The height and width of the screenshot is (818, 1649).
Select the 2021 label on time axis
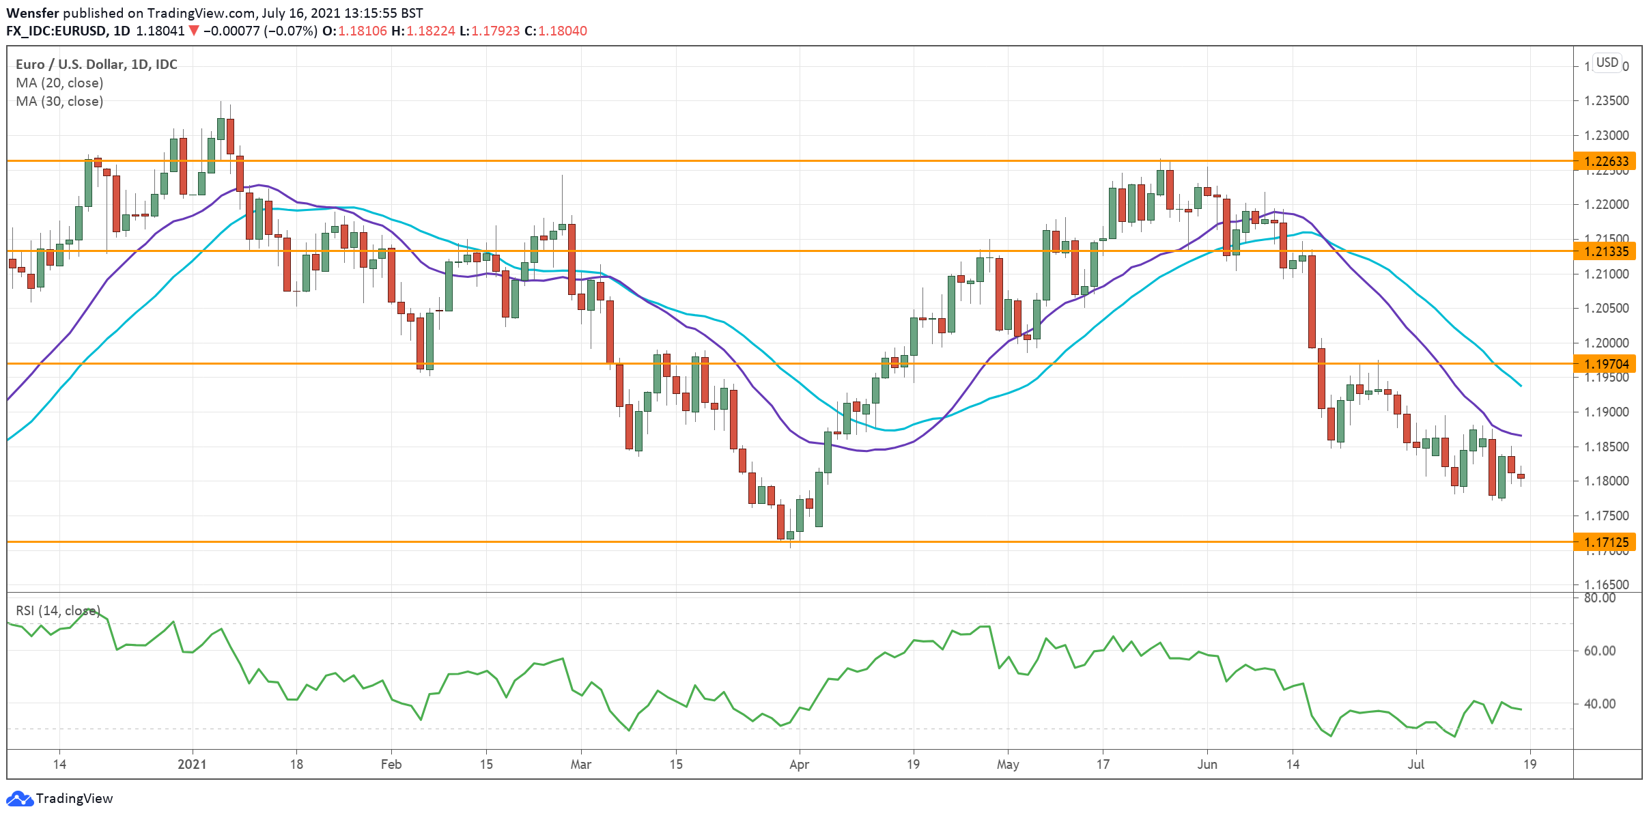[192, 764]
